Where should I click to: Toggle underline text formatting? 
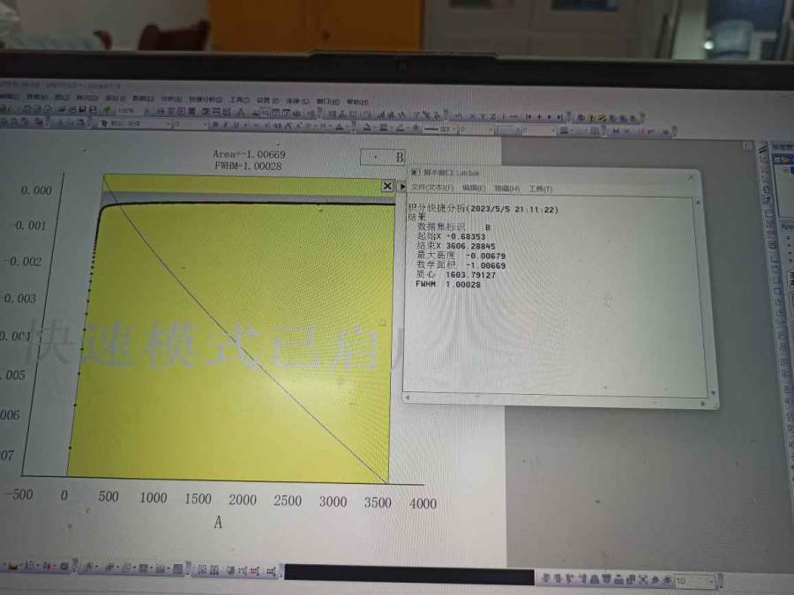click(x=236, y=125)
